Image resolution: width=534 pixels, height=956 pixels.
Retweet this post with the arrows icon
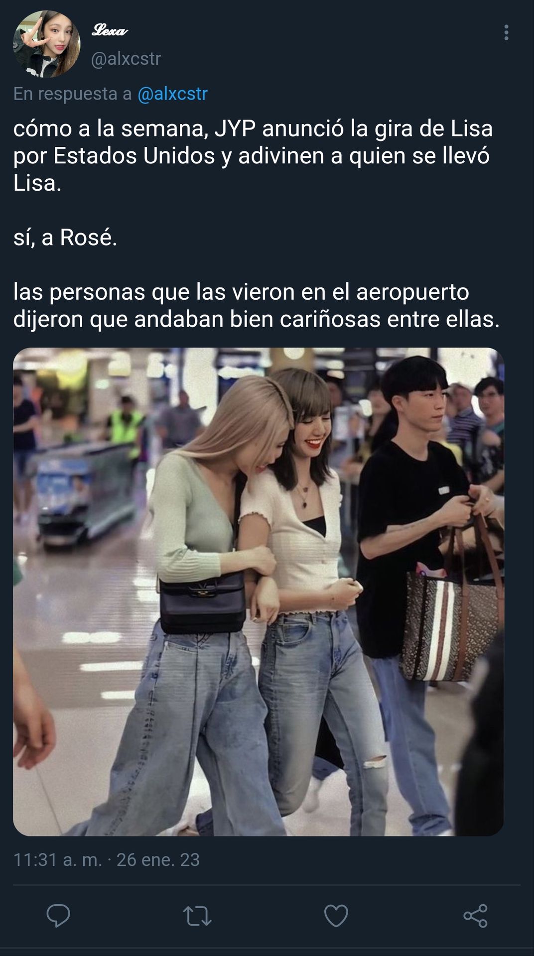(197, 916)
